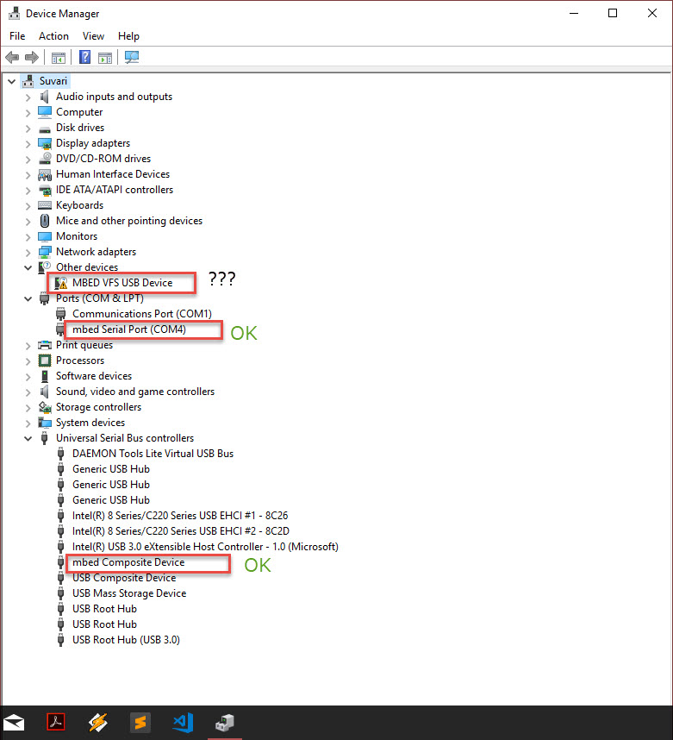Screen dimensions: 673x740
Task: Open Visual Studio Code from the taskbar
Action: pos(183,723)
